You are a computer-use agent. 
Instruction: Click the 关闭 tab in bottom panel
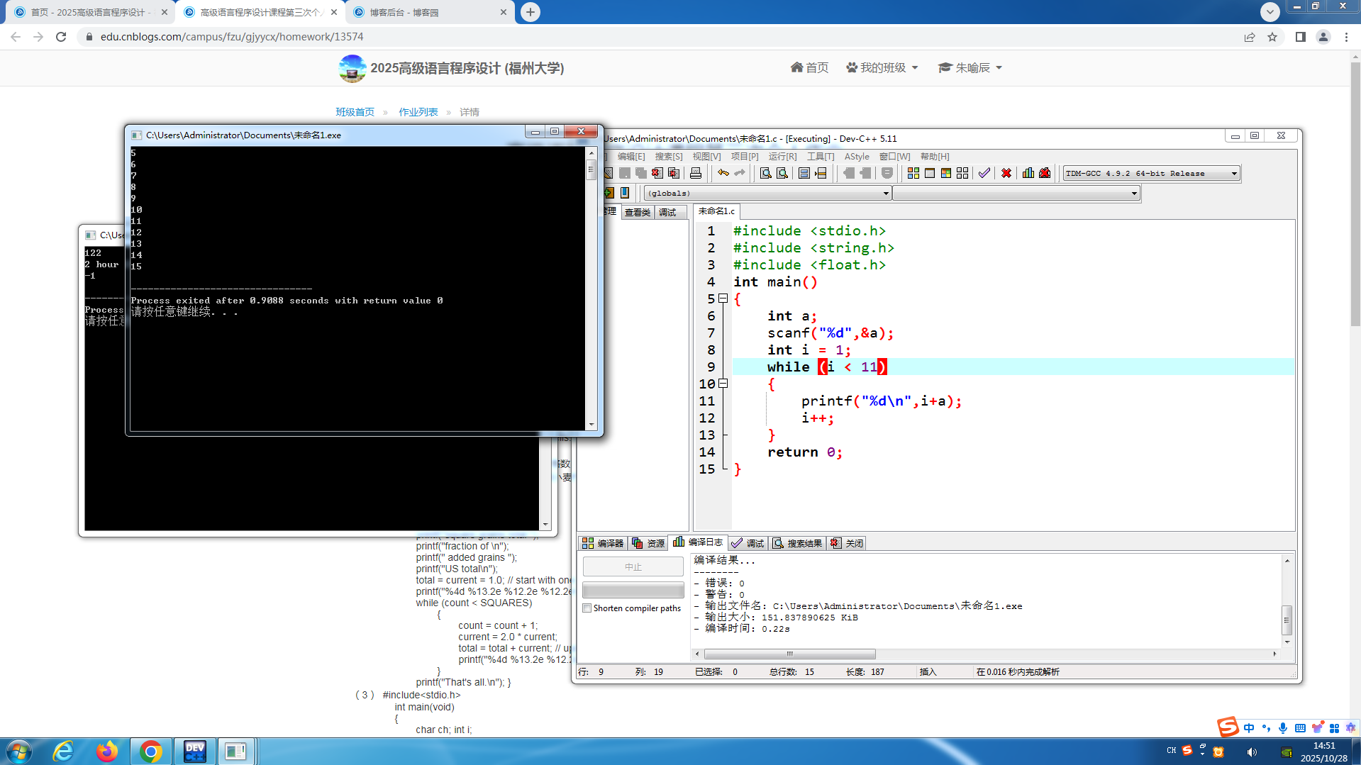click(848, 543)
